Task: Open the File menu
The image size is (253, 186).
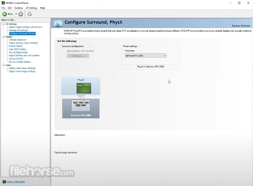Action: (3, 8)
